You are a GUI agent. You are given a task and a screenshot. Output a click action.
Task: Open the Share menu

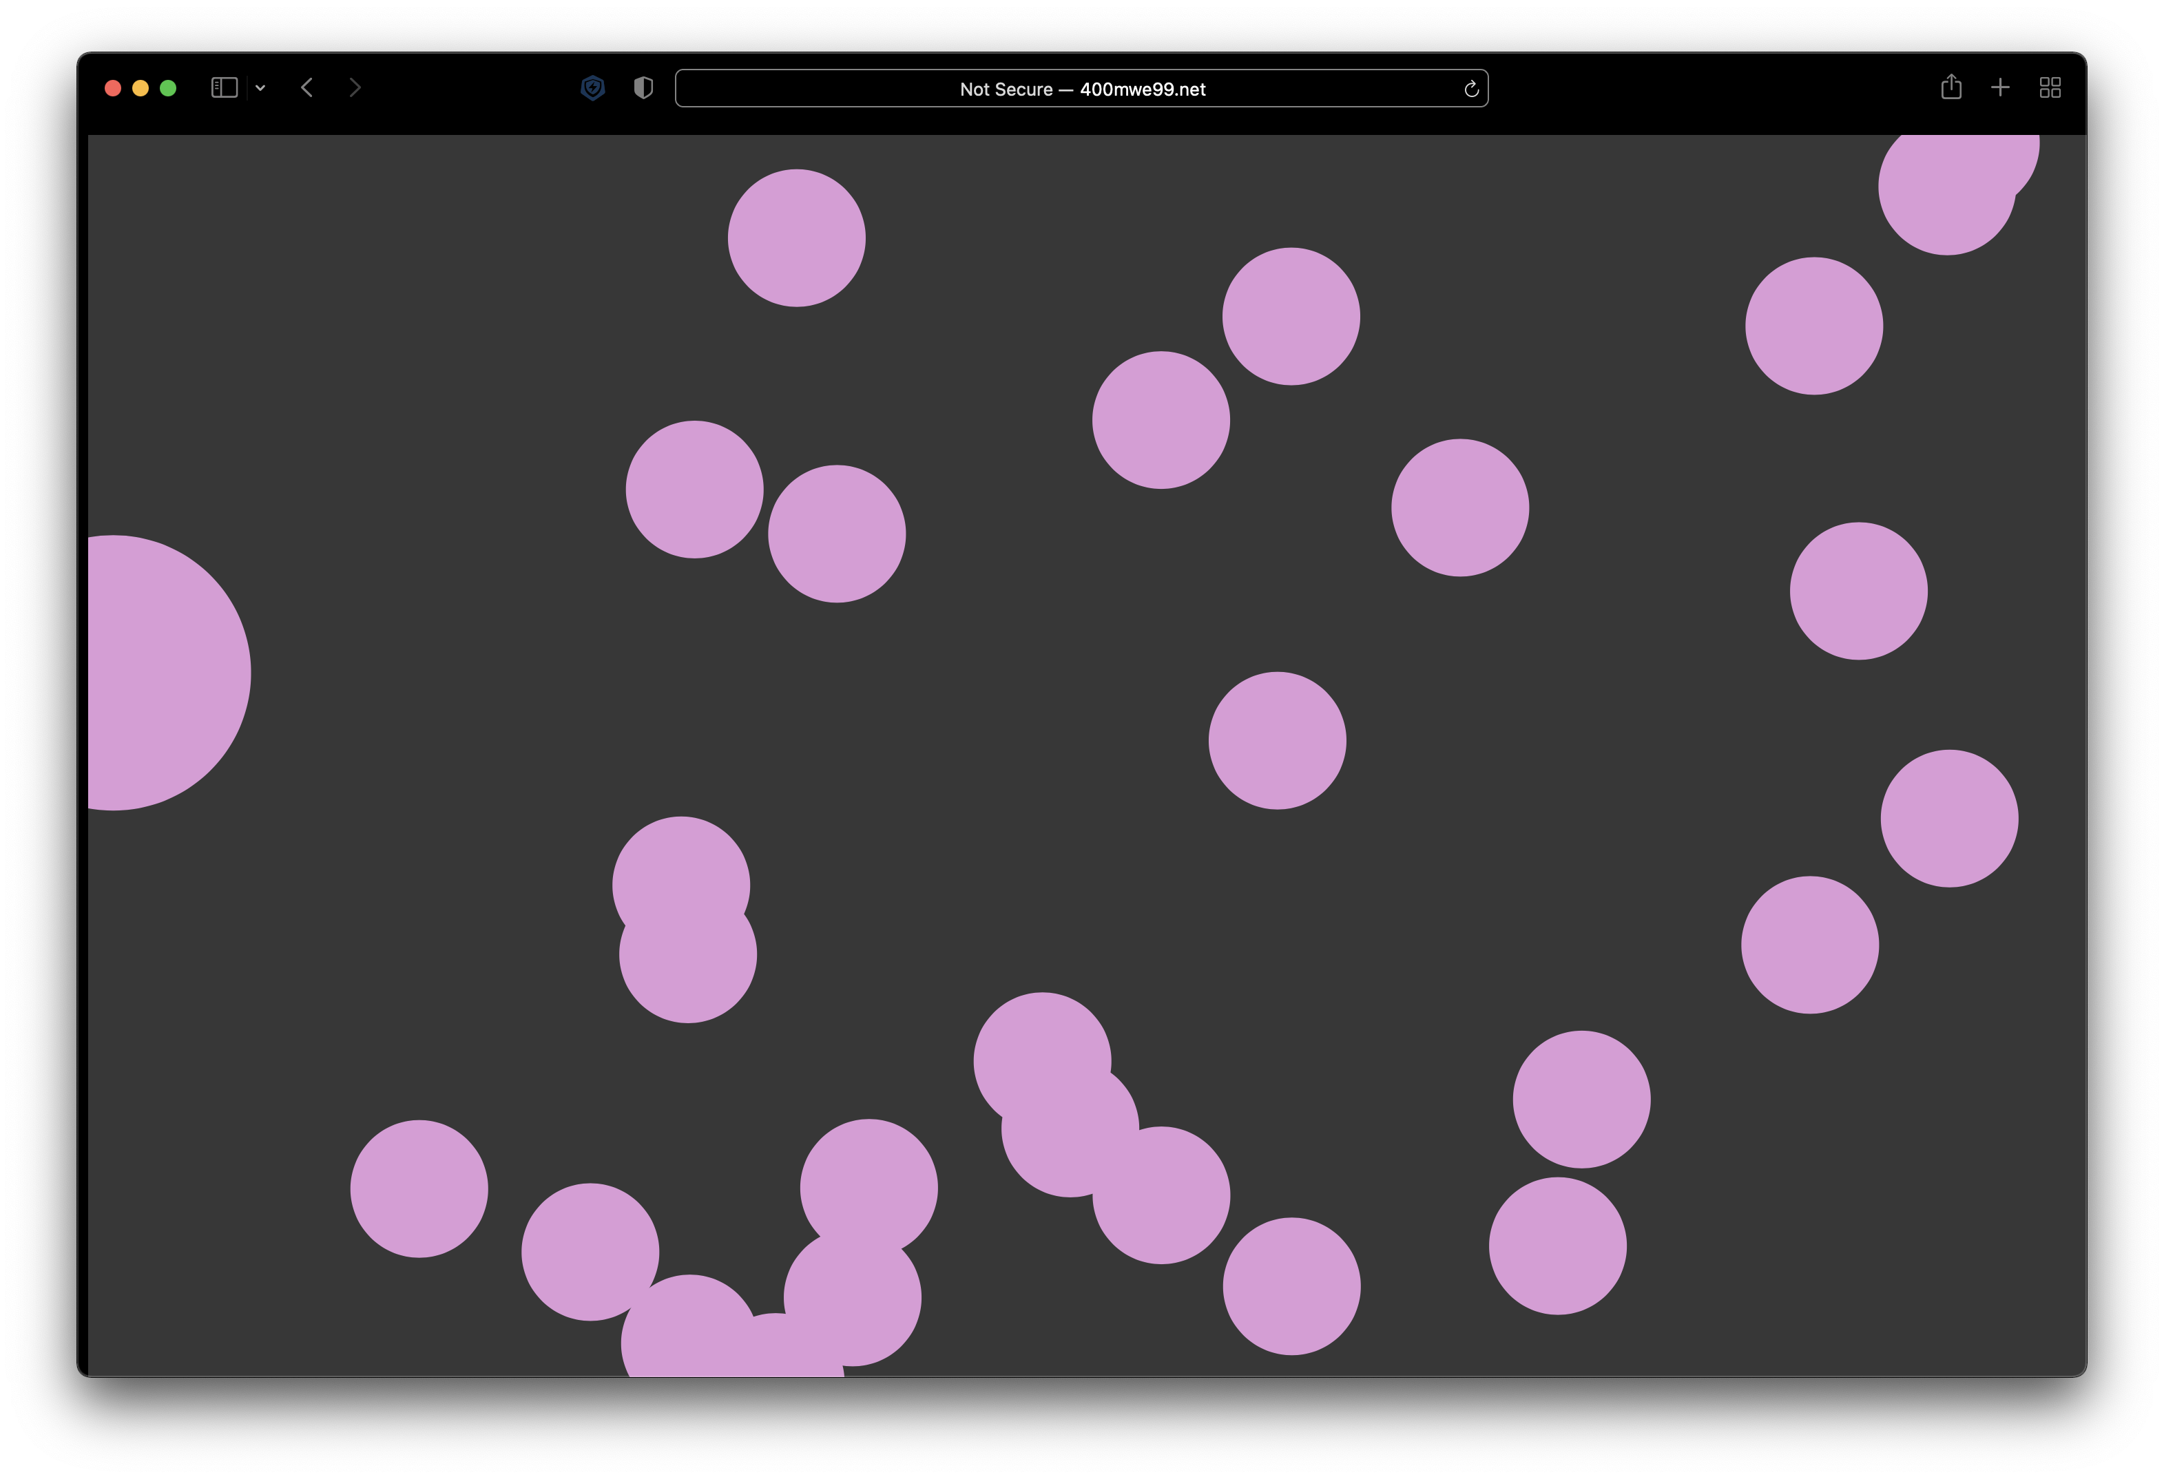[1950, 87]
